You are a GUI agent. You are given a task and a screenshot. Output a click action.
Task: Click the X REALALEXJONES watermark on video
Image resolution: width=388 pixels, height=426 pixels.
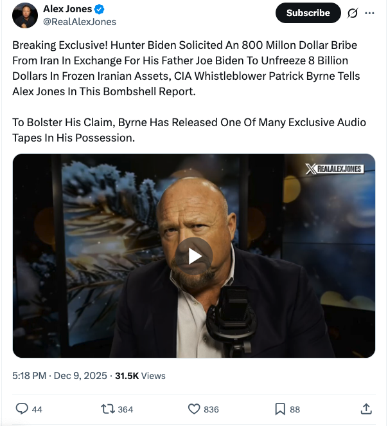point(334,169)
